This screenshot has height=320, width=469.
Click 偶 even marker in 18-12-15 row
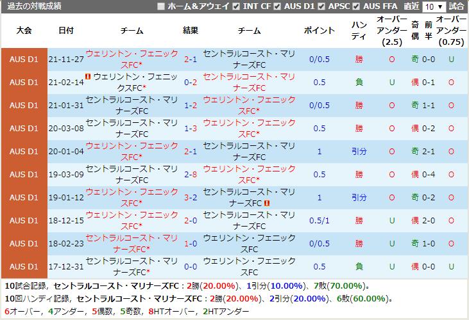(415, 221)
